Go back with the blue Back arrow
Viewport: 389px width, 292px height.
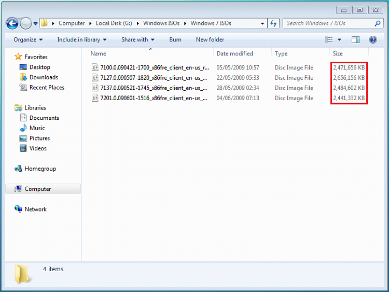12,23
